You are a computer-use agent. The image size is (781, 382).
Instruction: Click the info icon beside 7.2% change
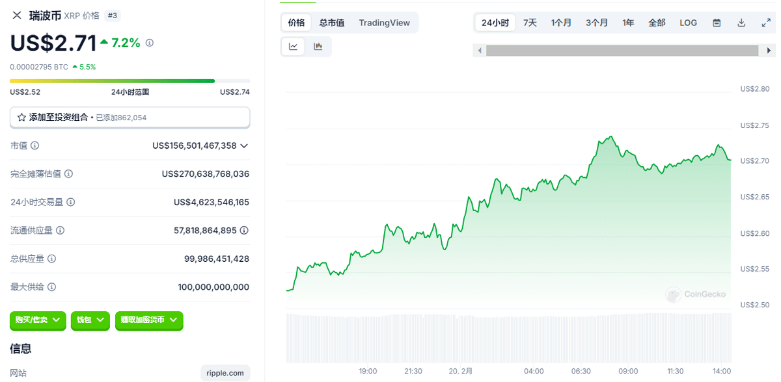pos(150,43)
